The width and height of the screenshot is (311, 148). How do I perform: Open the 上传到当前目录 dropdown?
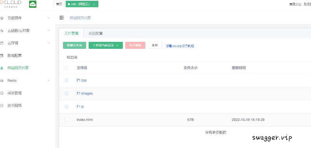(x=106, y=45)
